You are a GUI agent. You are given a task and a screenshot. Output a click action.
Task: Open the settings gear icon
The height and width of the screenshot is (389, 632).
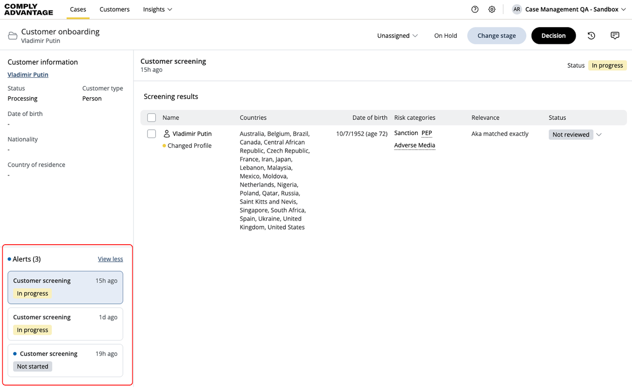pos(492,9)
